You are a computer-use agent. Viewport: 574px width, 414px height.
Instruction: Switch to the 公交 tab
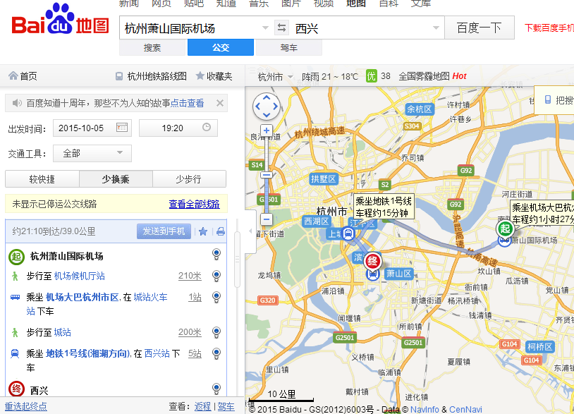pyautogui.click(x=221, y=47)
